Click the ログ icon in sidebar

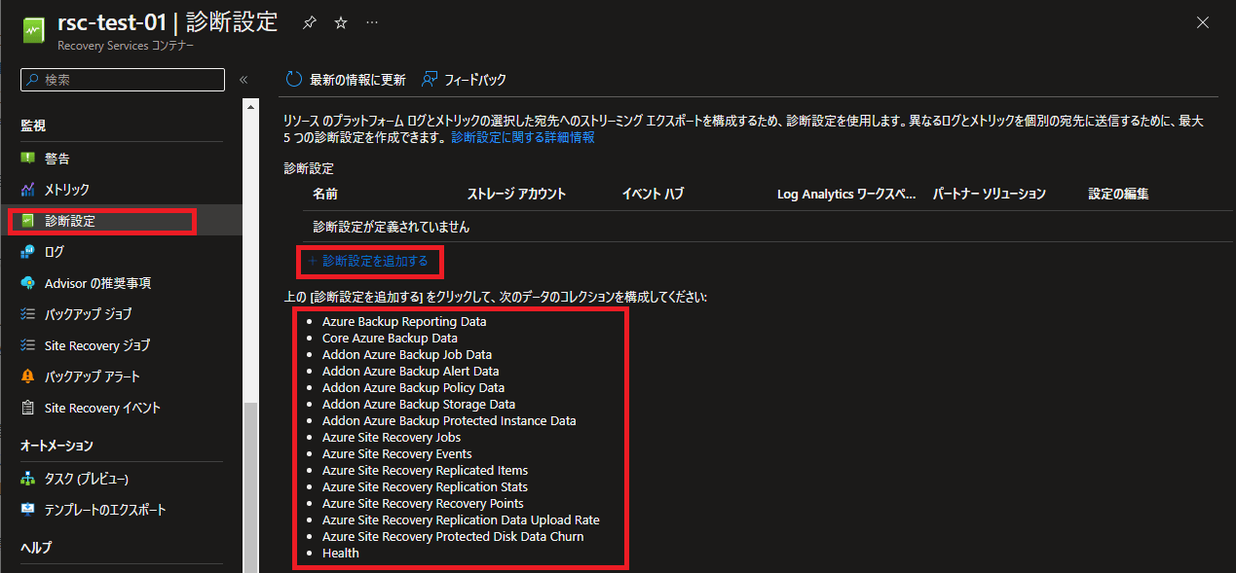[27, 252]
